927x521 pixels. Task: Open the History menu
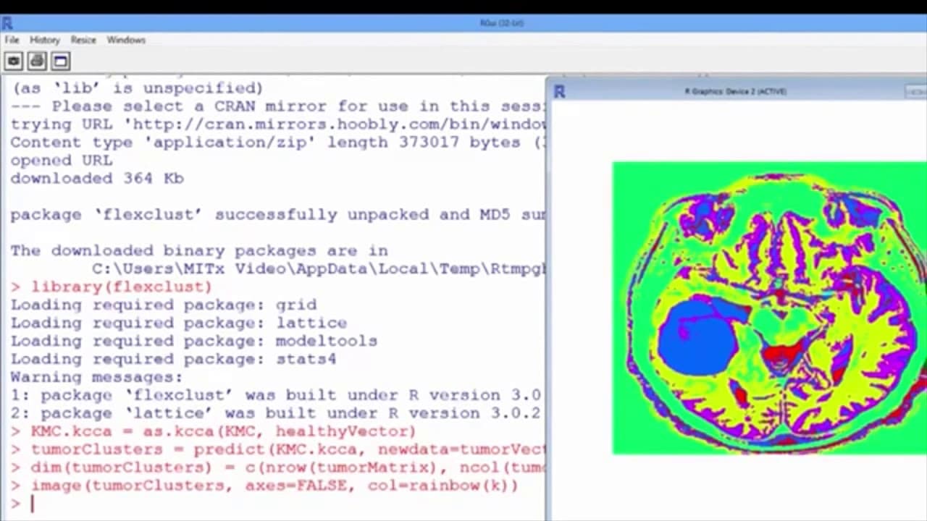(x=45, y=40)
